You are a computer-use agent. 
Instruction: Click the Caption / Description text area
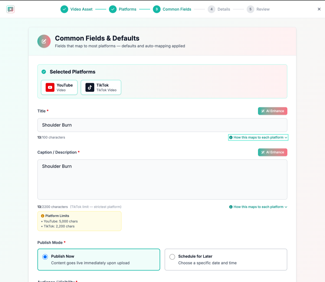click(162, 180)
